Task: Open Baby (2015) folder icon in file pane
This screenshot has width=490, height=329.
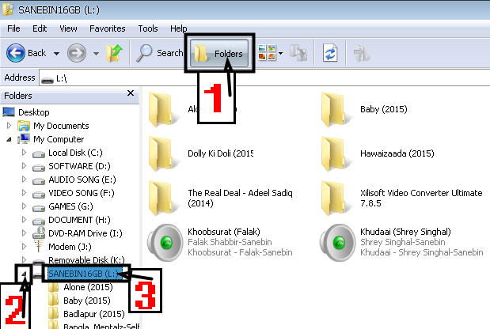Action: tap(335, 110)
